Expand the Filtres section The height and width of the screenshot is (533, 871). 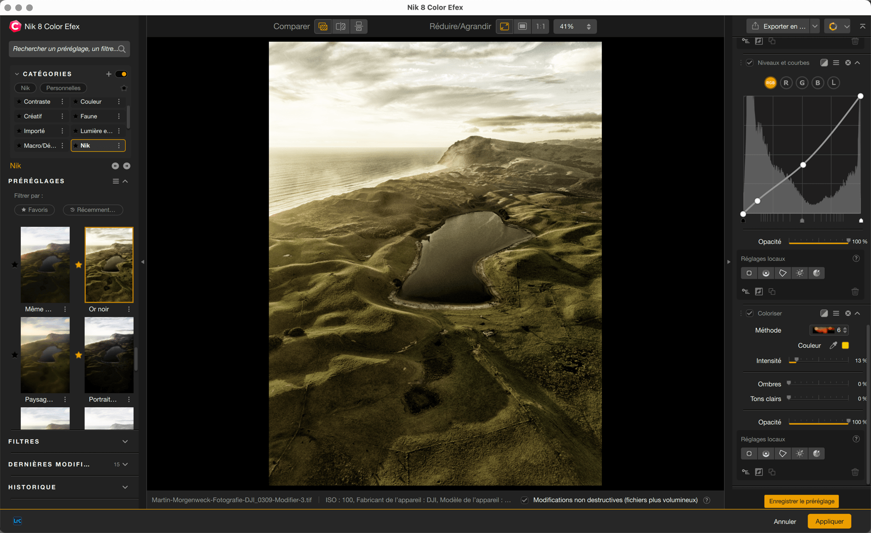coord(125,442)
